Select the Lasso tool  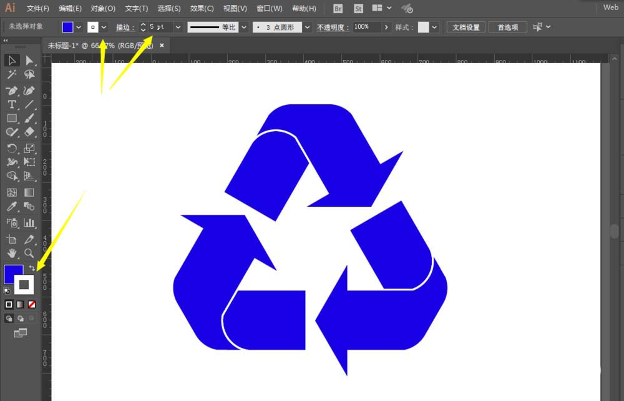pyautogui.click(x=29, y=74)
